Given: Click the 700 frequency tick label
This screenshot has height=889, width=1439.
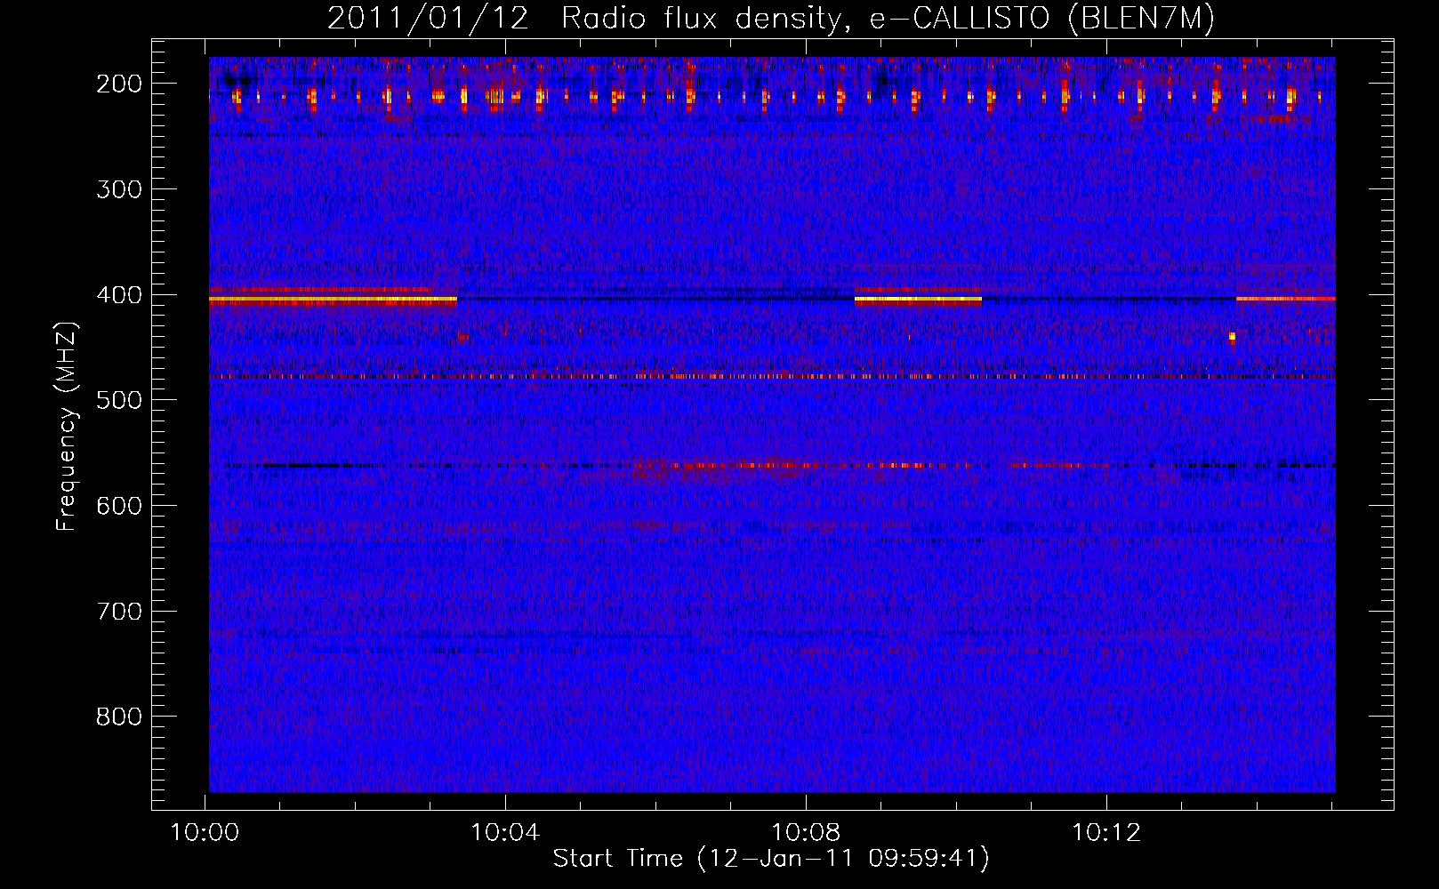Looking at the screenshot, I should pos(118,612).
